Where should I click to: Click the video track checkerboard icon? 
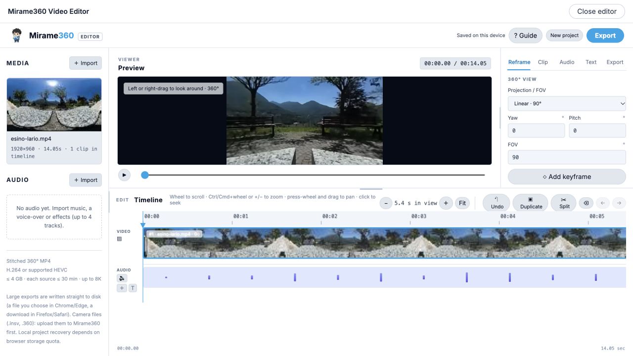tap(119, 239)
